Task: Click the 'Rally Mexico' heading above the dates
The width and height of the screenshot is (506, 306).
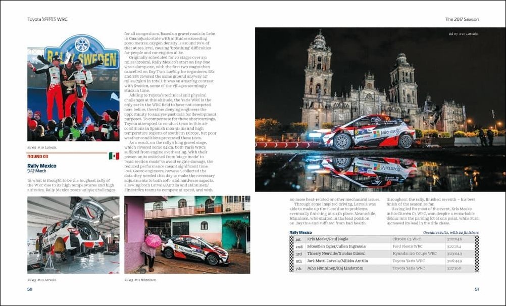Action: point(41,166)
